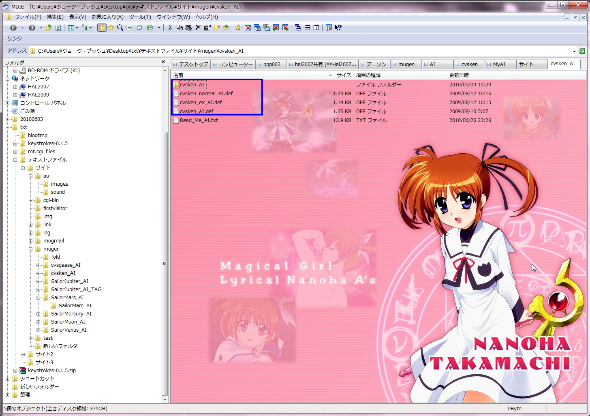The image size is (590, 416).
Task: Delete selection with the X icon
Action: tap(198, 28)
